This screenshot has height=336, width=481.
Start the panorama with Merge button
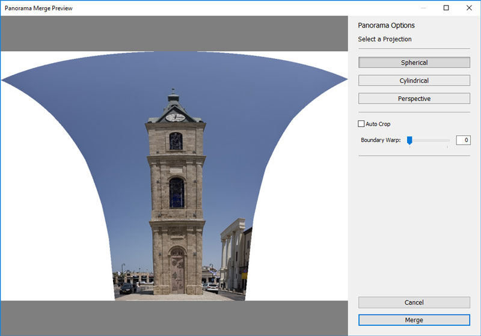coord(414,320)
